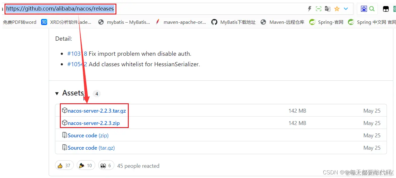The width and height of the screenshot is (396, 178).
Task: Click Spring leaf icon beside Spring 中文网
Action: pos(351,22)
